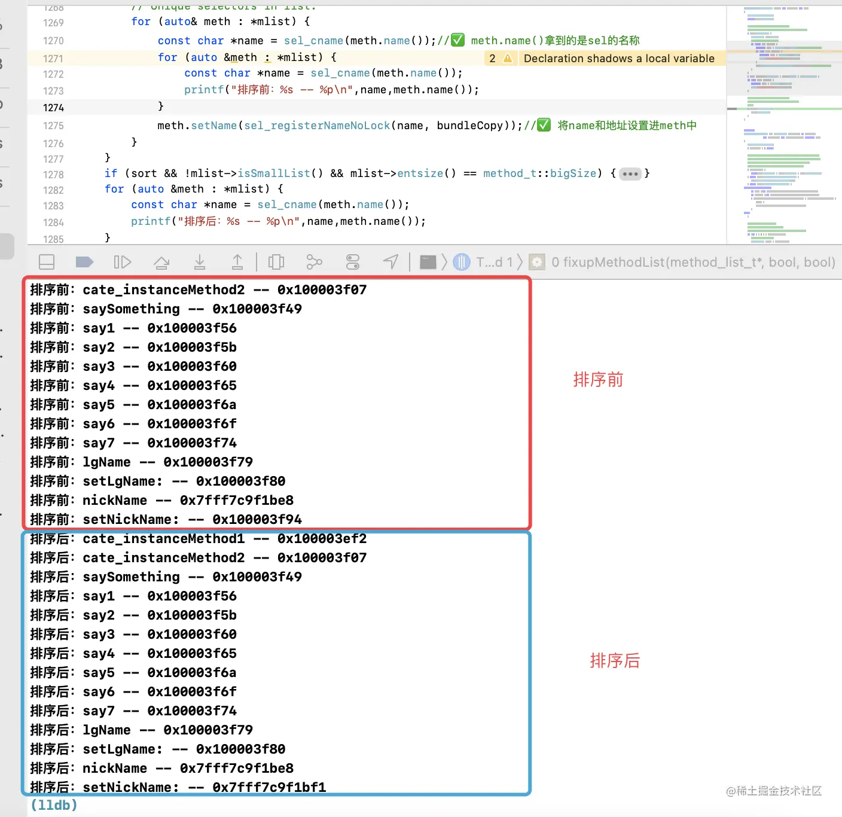Open 'Declaration shadows a local variable' warning
842x817 pixels.
(x=619, y=58)
